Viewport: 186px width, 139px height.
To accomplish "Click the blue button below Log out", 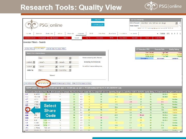I will (98, 25).
